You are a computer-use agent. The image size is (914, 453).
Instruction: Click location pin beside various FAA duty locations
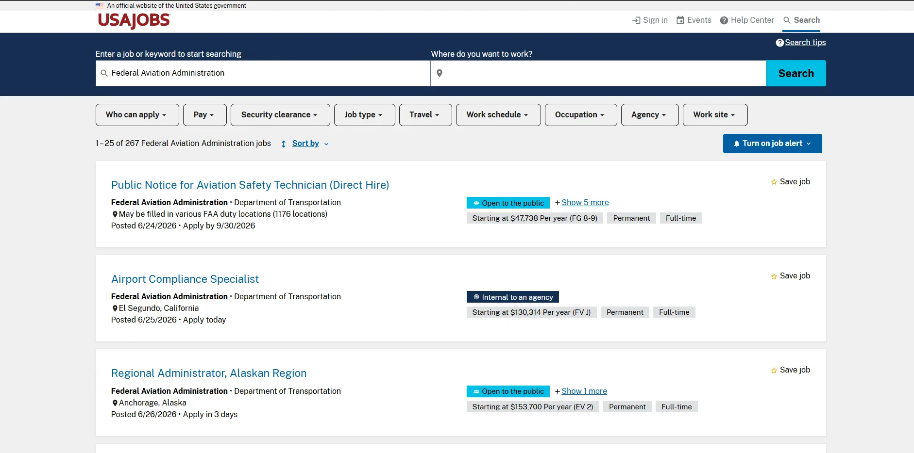115,214
